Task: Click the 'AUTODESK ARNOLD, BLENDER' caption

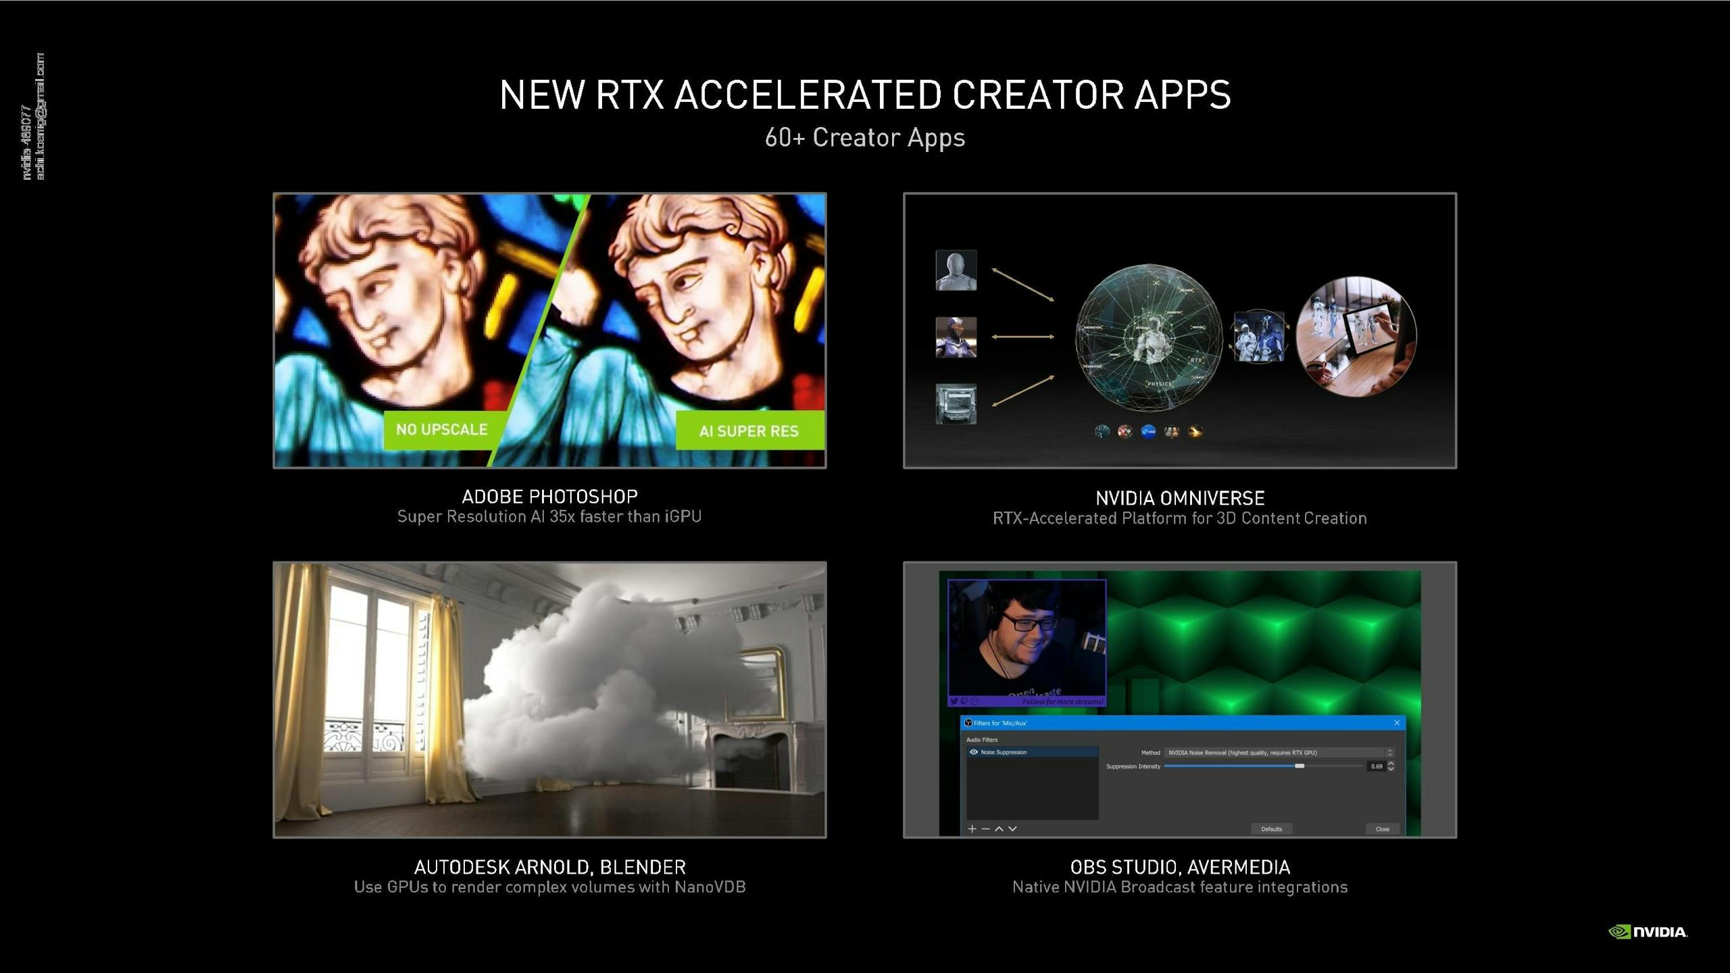Action: pyautogui.click(x=550, y=867)
